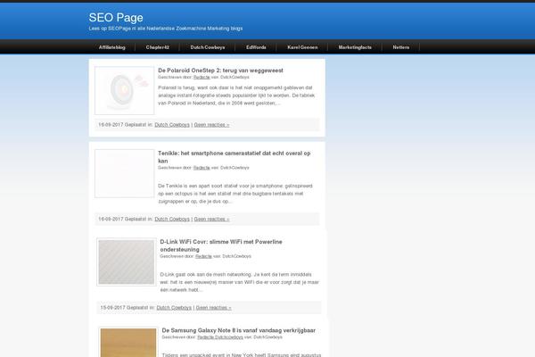535x357 pixels.
Task: Open the Tenikle smartphone camerastatief article title
Action: pyautogui.click(x=234, y=157)
